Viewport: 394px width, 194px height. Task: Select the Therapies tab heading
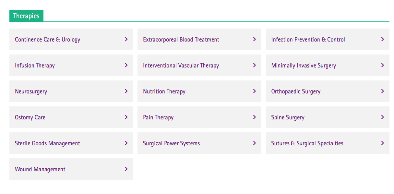[26, 16]
